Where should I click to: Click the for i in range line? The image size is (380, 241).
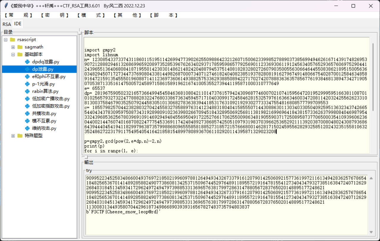(111, 151)
